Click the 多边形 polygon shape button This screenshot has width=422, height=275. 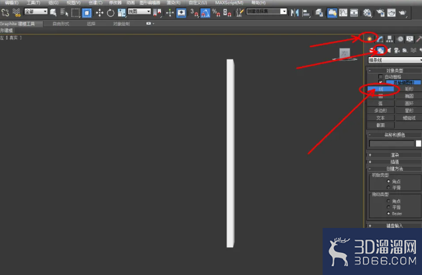[x=380, y=110]
